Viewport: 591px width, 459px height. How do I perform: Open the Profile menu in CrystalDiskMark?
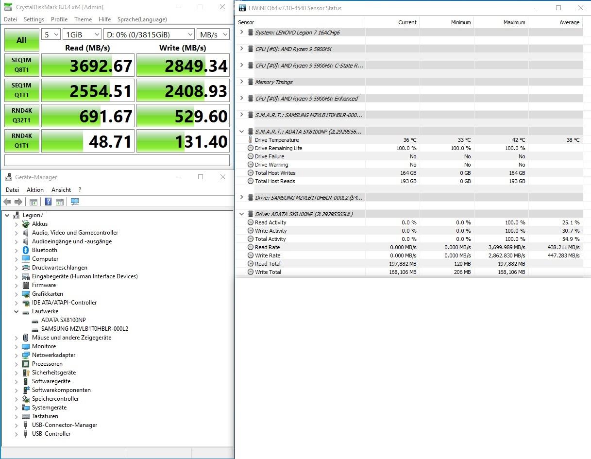(59, 19)
